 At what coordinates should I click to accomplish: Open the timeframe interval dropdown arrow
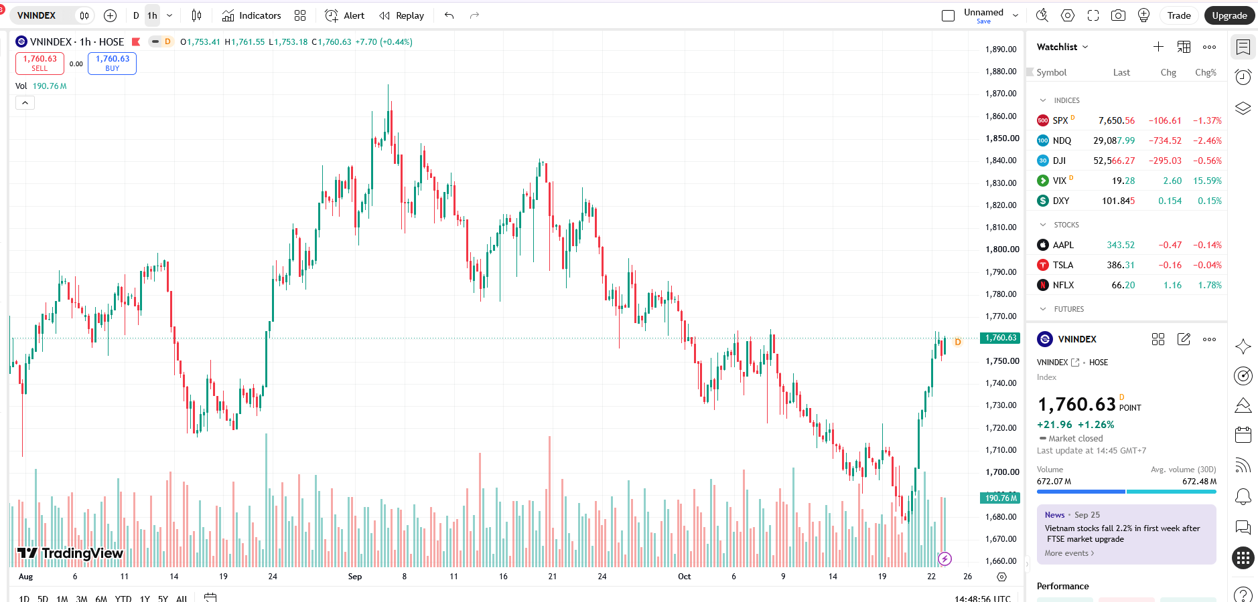pyautogui.click(x=169, y=15)
